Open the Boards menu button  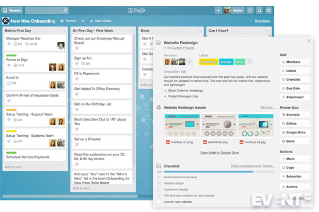point(12,10)
